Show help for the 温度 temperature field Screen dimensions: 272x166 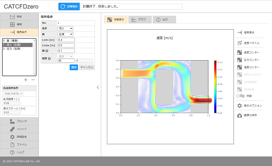[x=49, y=59]
